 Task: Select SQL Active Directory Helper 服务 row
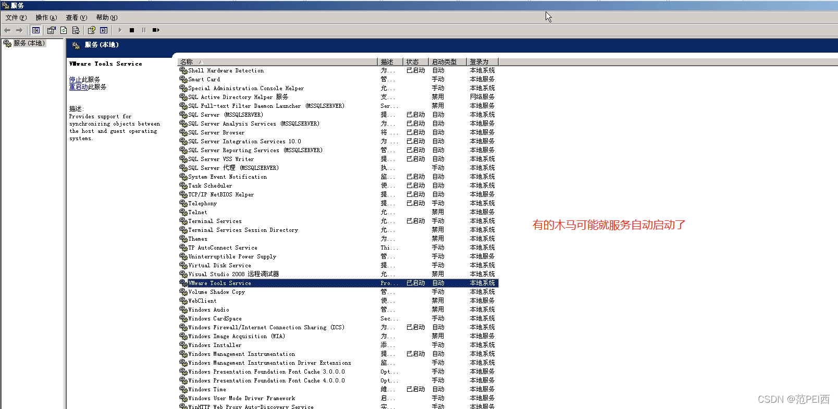tap(338, 97)
